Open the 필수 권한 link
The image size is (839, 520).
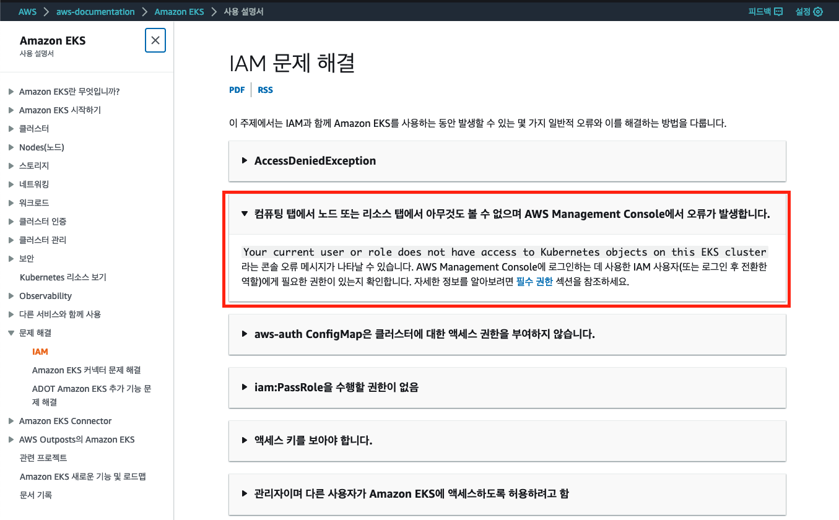click(x=534, y=282)
